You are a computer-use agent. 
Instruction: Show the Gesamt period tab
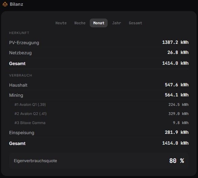[135, 23]
